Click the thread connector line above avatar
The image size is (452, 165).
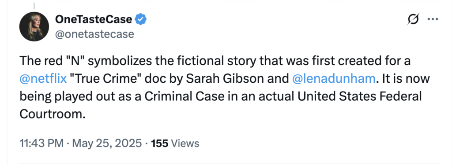(34, 5)
